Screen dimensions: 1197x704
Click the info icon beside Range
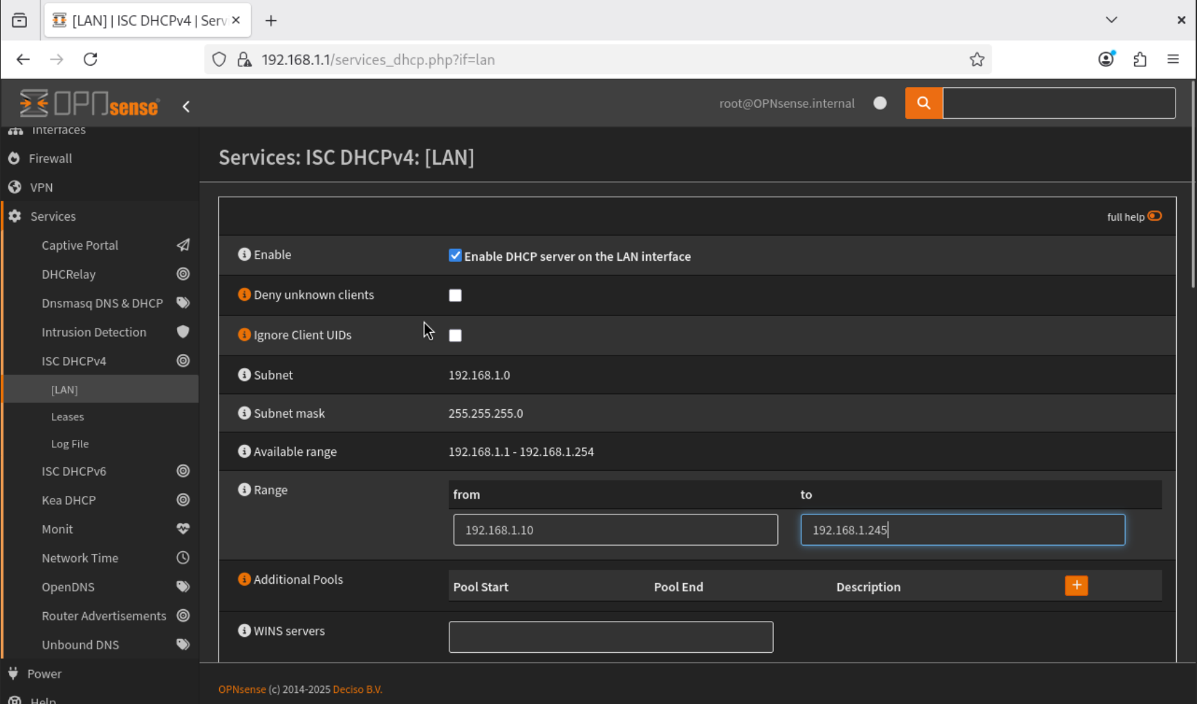pyautogui.click(x=244, y=490)
